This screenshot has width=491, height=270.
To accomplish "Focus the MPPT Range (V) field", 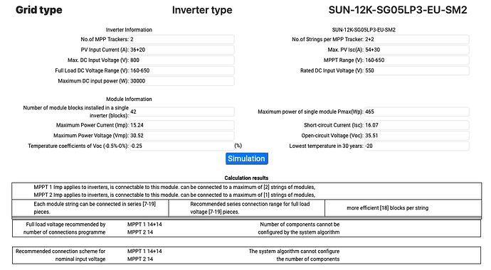I will point(417,60).
